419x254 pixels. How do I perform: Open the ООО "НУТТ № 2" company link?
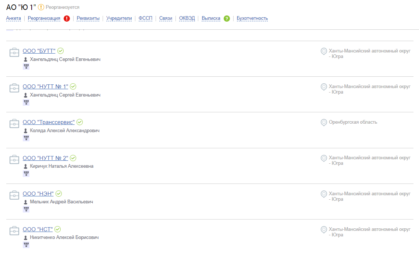(45, 158)
